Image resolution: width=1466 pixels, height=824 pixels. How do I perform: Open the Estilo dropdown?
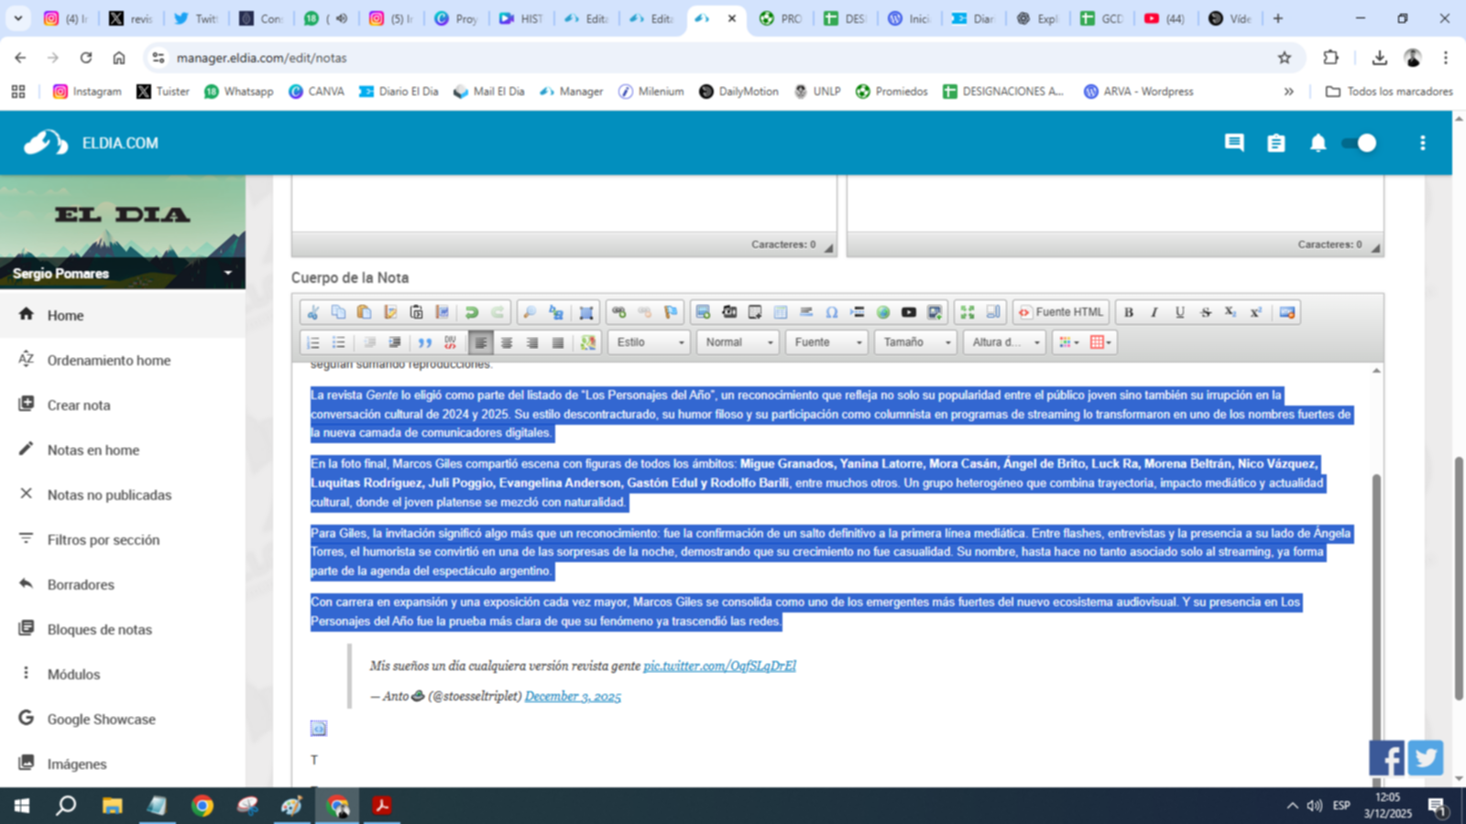pyautogui.click(x=650, y=342)
